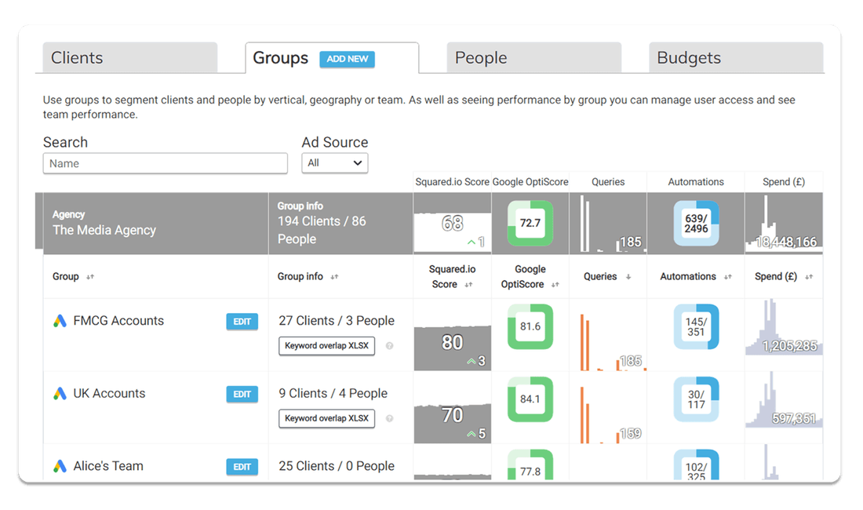Click help icon next to FMCG Keyword overlap
The image size is (863, 510).
[x=389, y=346]
